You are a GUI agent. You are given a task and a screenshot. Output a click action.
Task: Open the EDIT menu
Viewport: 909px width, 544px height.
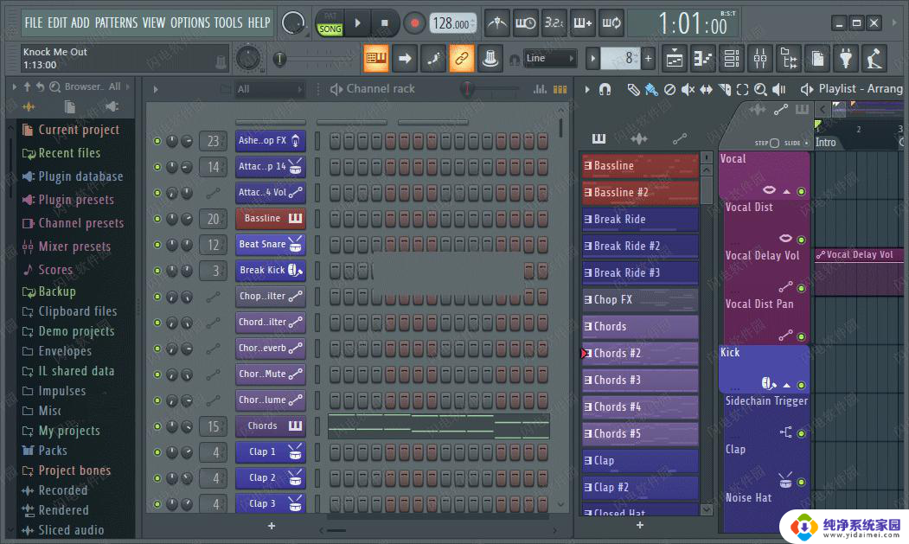click(x=57, y=23)
